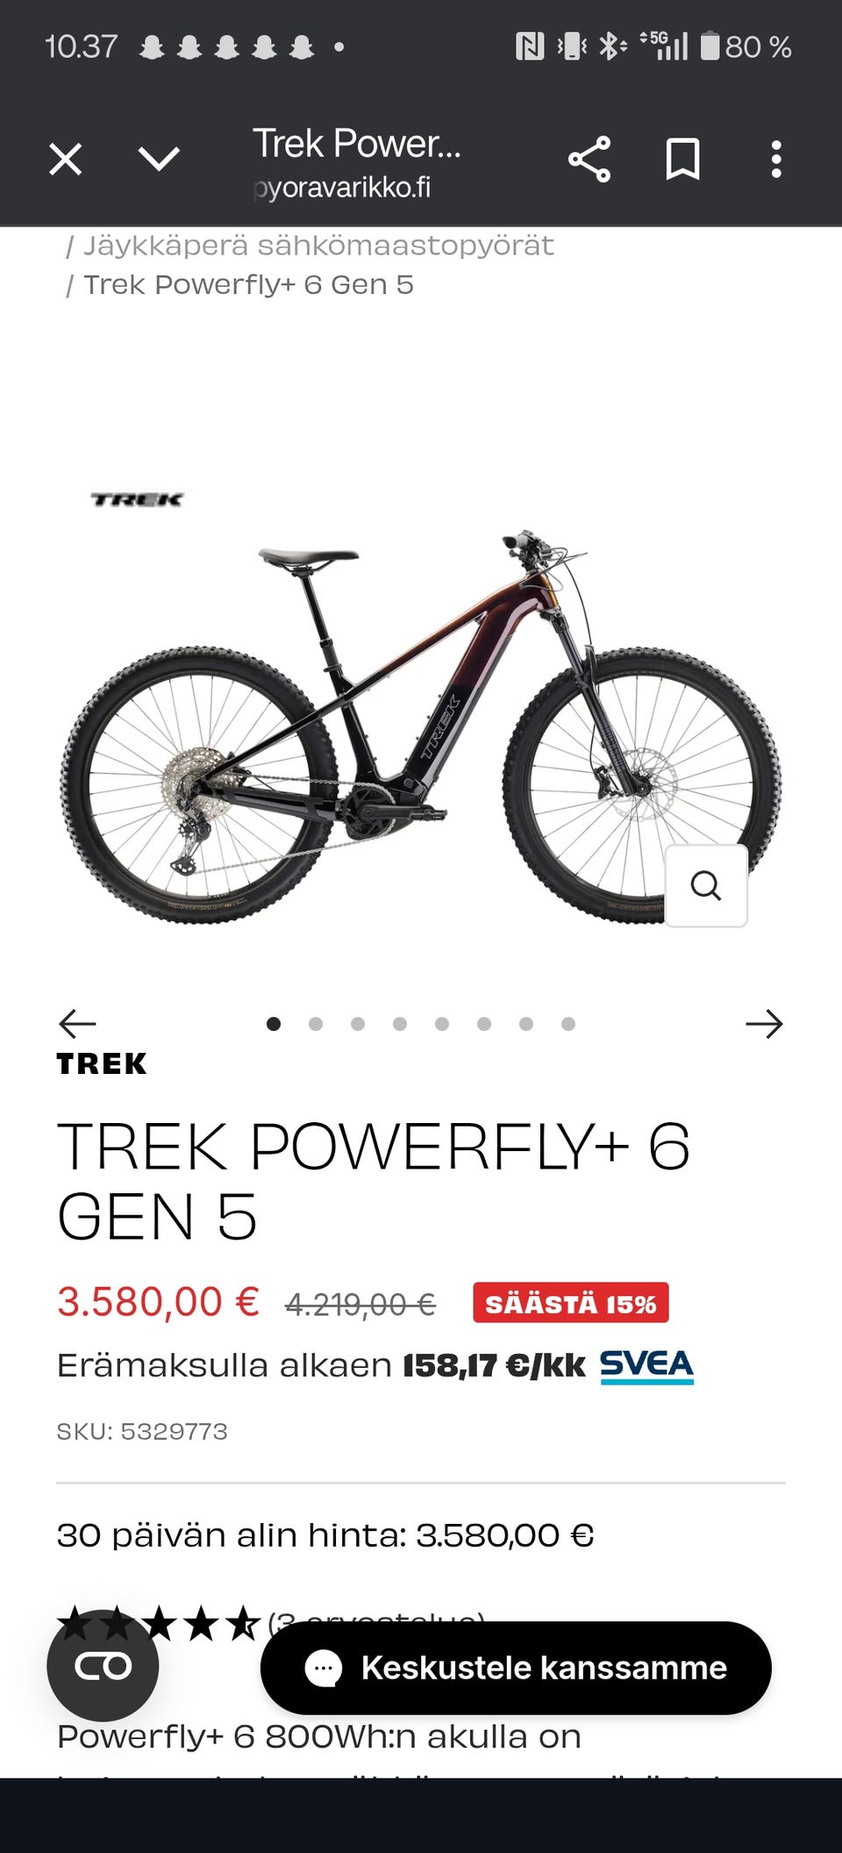
Task: Tap the SÄÄSTÄ 15% discount badge
Action: pyautogui.click(x=571, y=1303)
